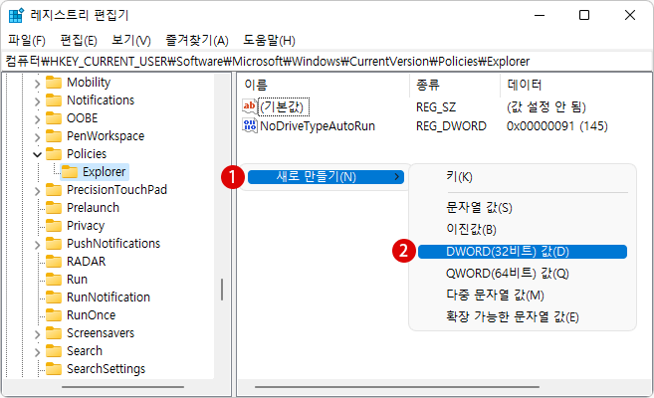Image resolution: width=654 pixels, height=398 pixels.
Task: Click the PrecisionTouchPad folder icon
Action: pyautogui.click(x=54, y=190)
